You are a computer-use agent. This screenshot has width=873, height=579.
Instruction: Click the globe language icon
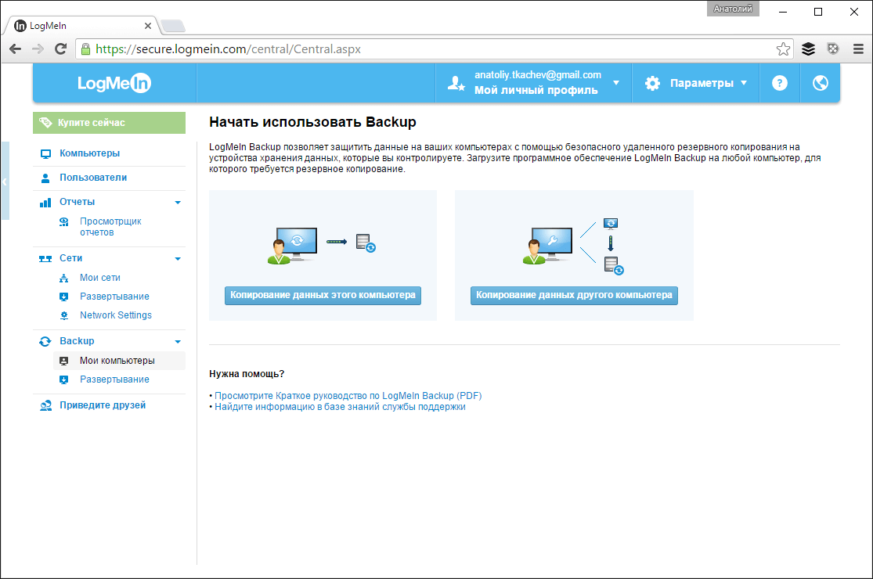click(820, 83)
